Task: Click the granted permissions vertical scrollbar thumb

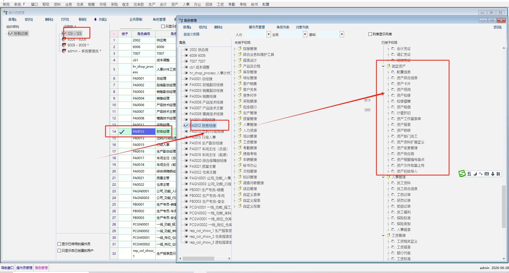Action: point(504,207)
